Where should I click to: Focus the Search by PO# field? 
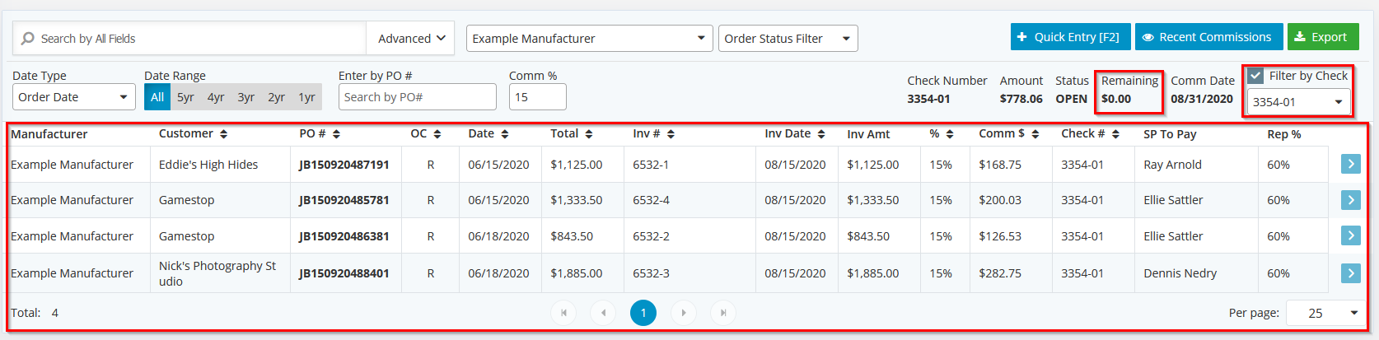pos(418,97)
